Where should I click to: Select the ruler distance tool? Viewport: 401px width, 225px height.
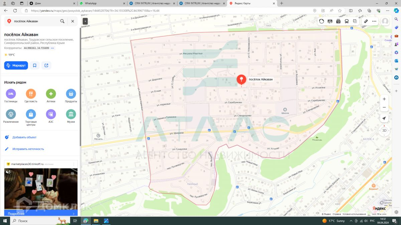point(366,21)
